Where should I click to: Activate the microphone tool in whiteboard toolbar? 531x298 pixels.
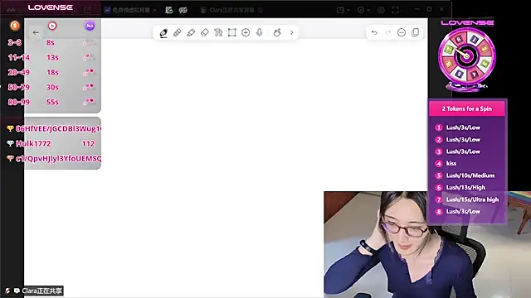pyautogui.click(x=260, y=32)
